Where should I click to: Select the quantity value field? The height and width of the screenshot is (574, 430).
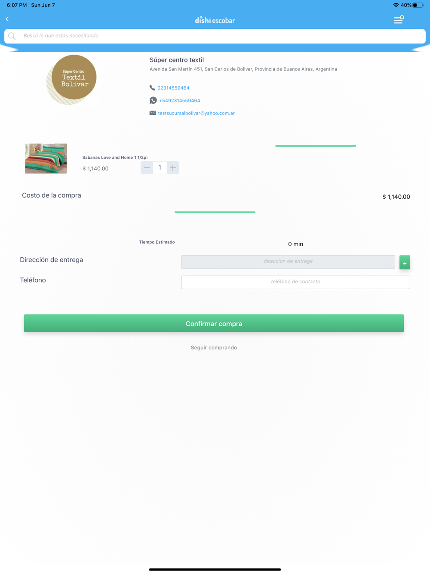pyautogui.click(x=160, y=168)
